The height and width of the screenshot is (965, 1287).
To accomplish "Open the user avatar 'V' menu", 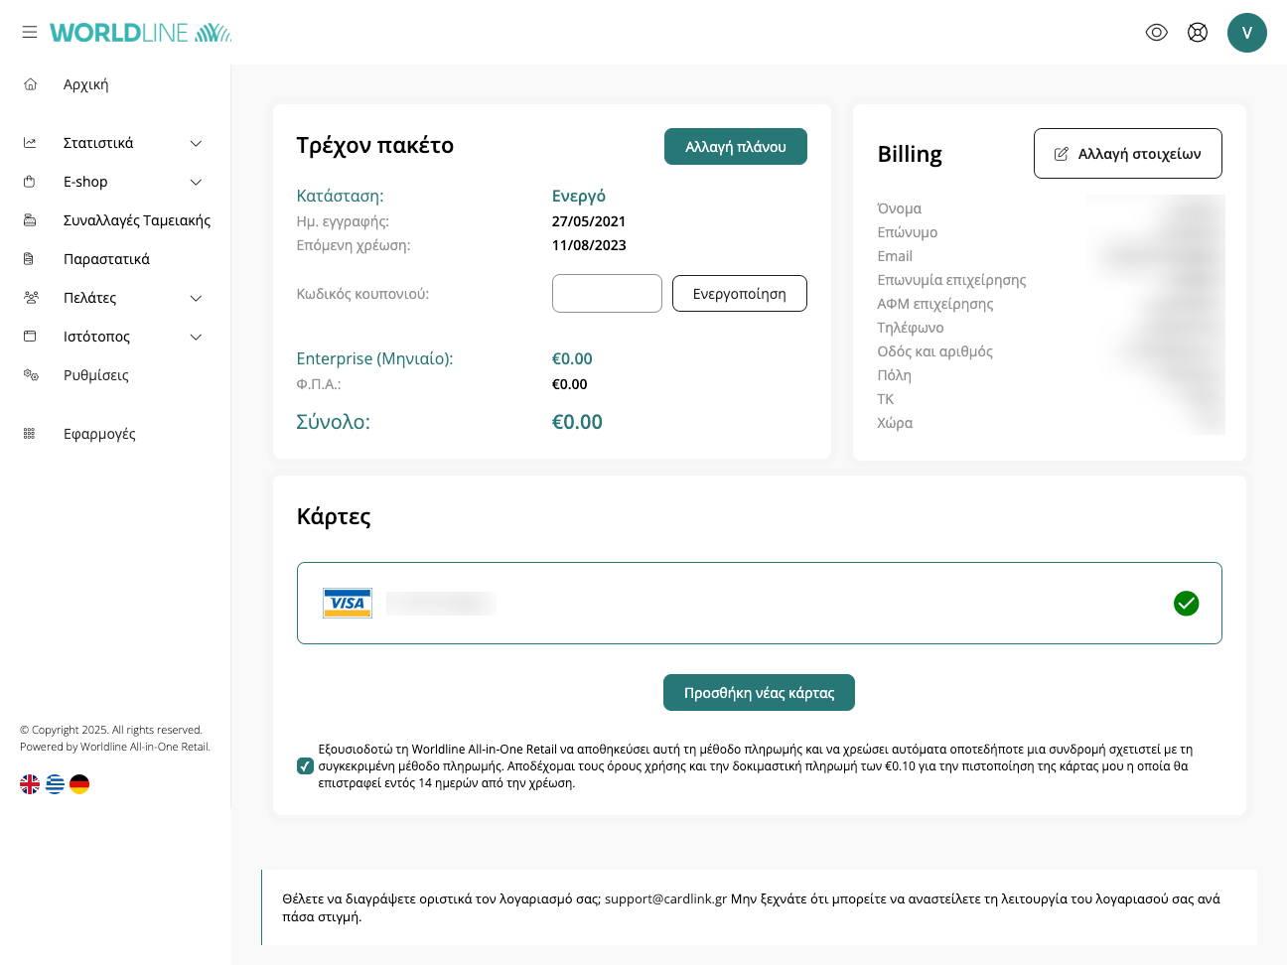I will (x=1246, y=33).
